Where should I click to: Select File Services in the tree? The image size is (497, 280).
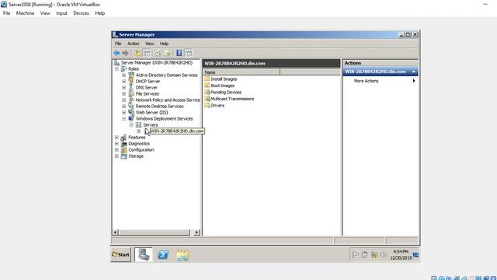click(148, 94)
